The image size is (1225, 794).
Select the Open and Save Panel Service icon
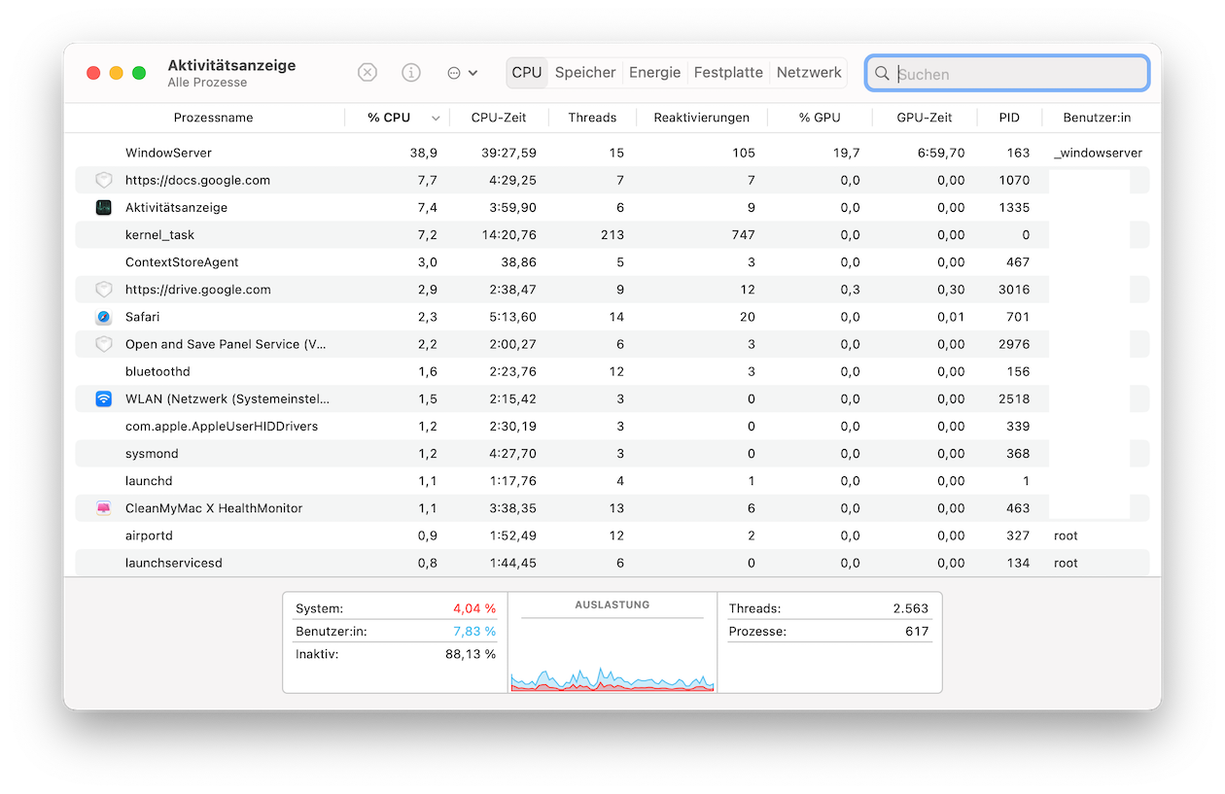pyautogui.click(x=104, y=344)
